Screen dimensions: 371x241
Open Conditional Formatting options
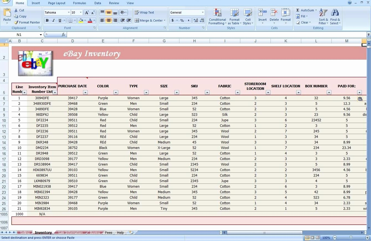click(x=217, y=17)
